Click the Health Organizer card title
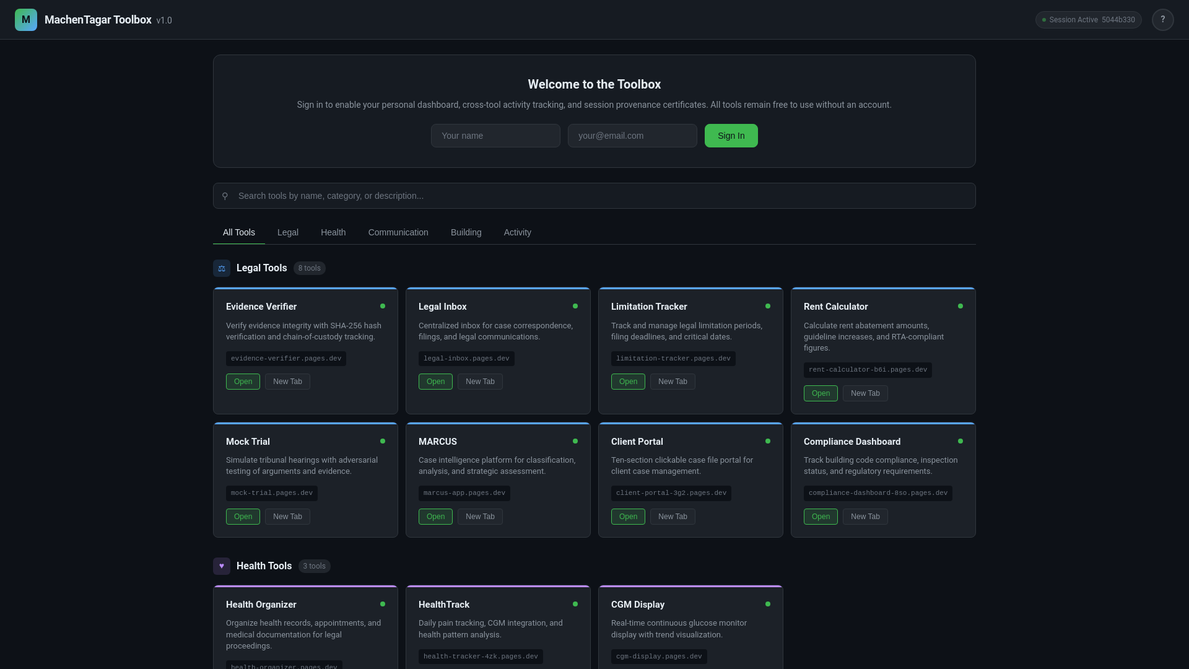 (x=261, y=605)
